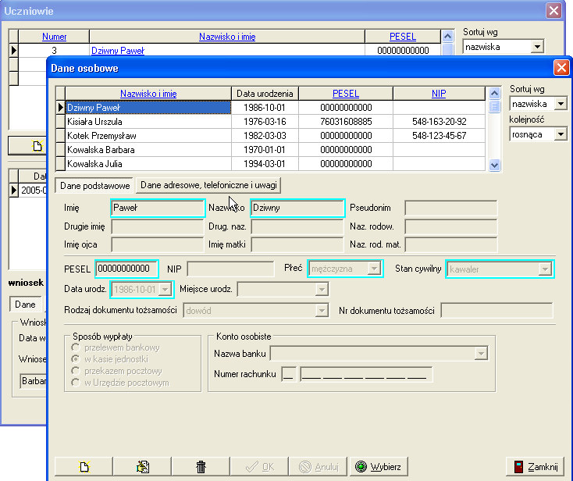Click PESEL 76031608885 cell
Image resolution: width=573 pixels, height=481 pixels.
tap(346, 122)
